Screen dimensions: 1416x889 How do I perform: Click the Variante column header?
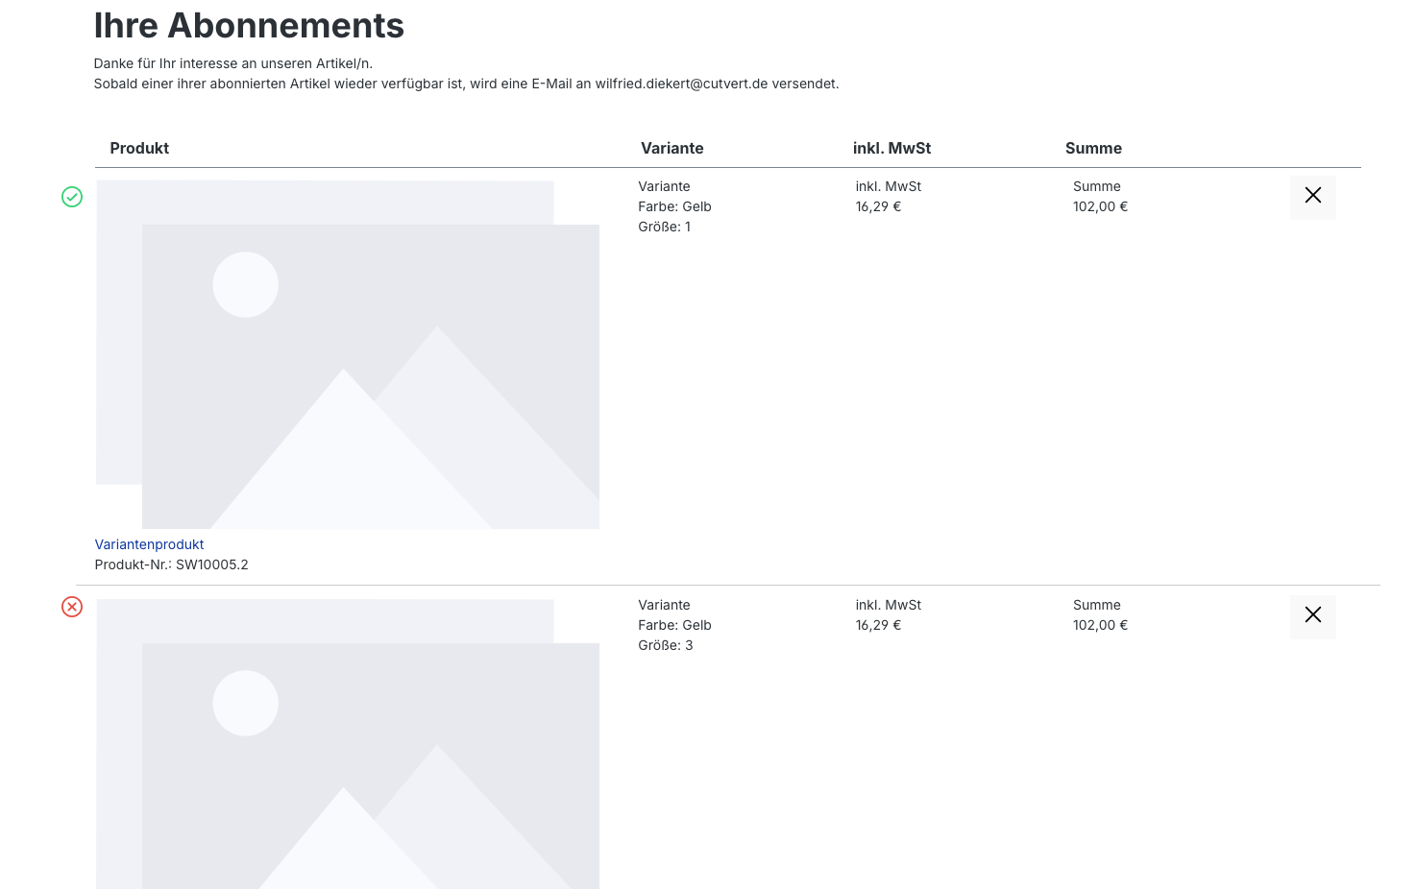click(671, 148)
